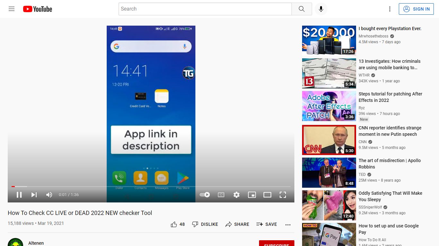This screenshot has width=439, height=246.
Task: Start voice search with microphone icon
Action: coord(321,9)
